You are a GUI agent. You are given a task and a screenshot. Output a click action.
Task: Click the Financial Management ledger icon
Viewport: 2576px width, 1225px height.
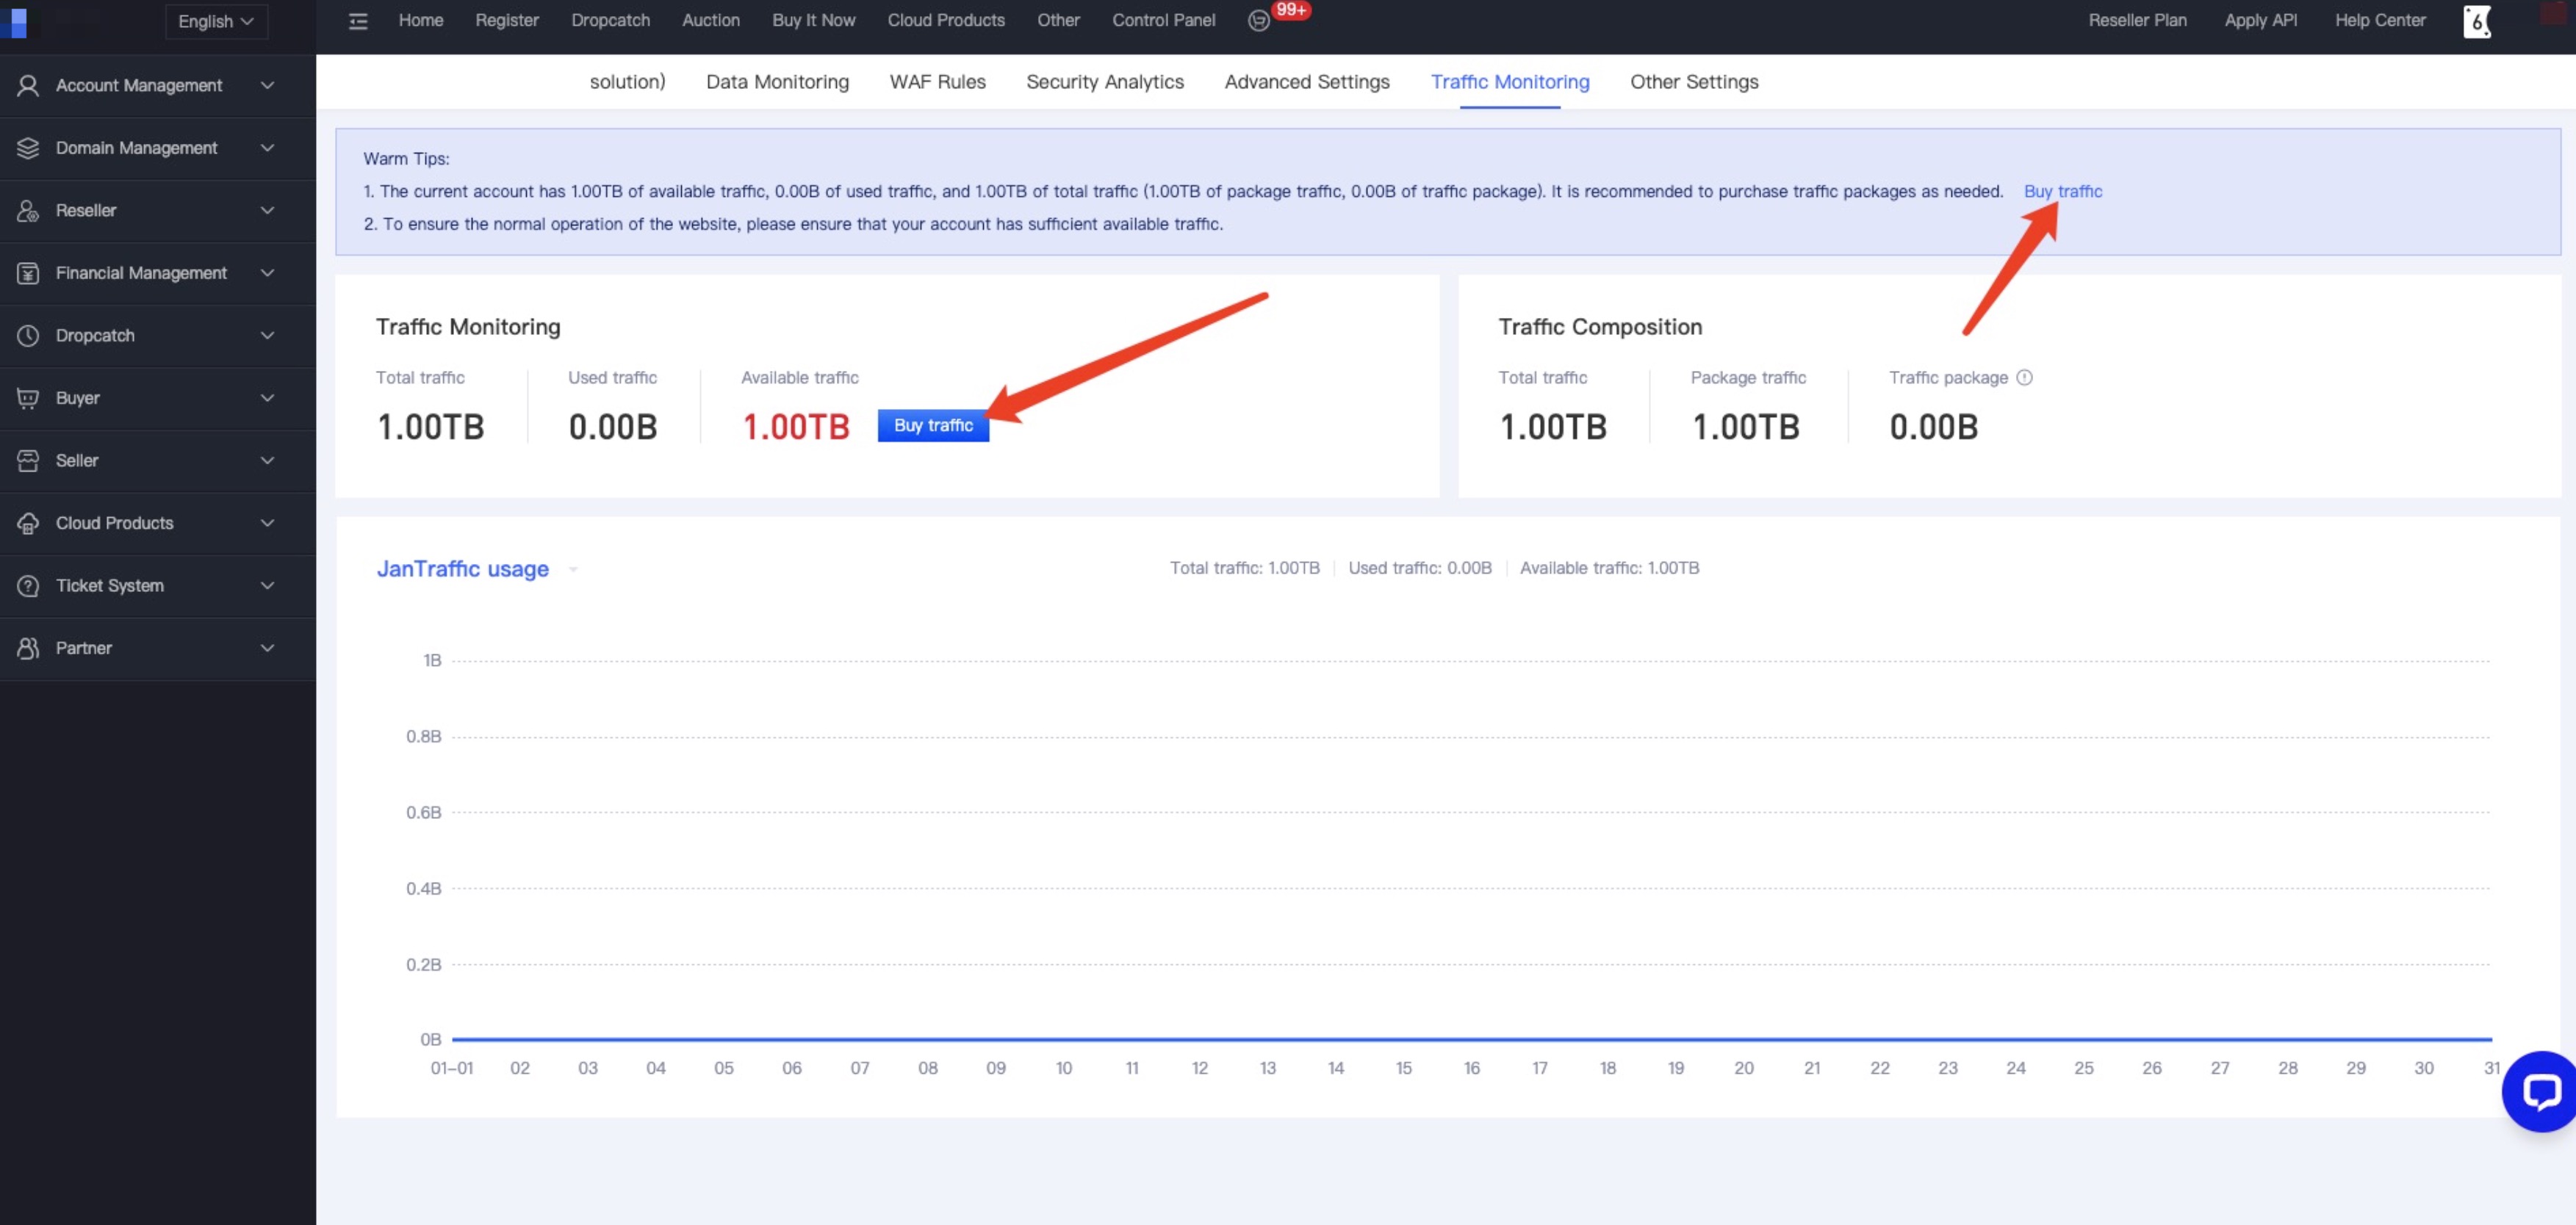[x=28, y=272]
